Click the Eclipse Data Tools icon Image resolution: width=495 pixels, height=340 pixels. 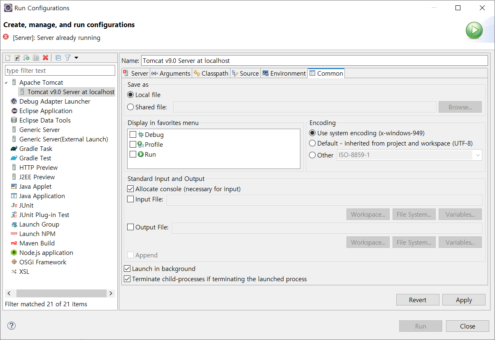pyautogui.click(x=14, y=120)
